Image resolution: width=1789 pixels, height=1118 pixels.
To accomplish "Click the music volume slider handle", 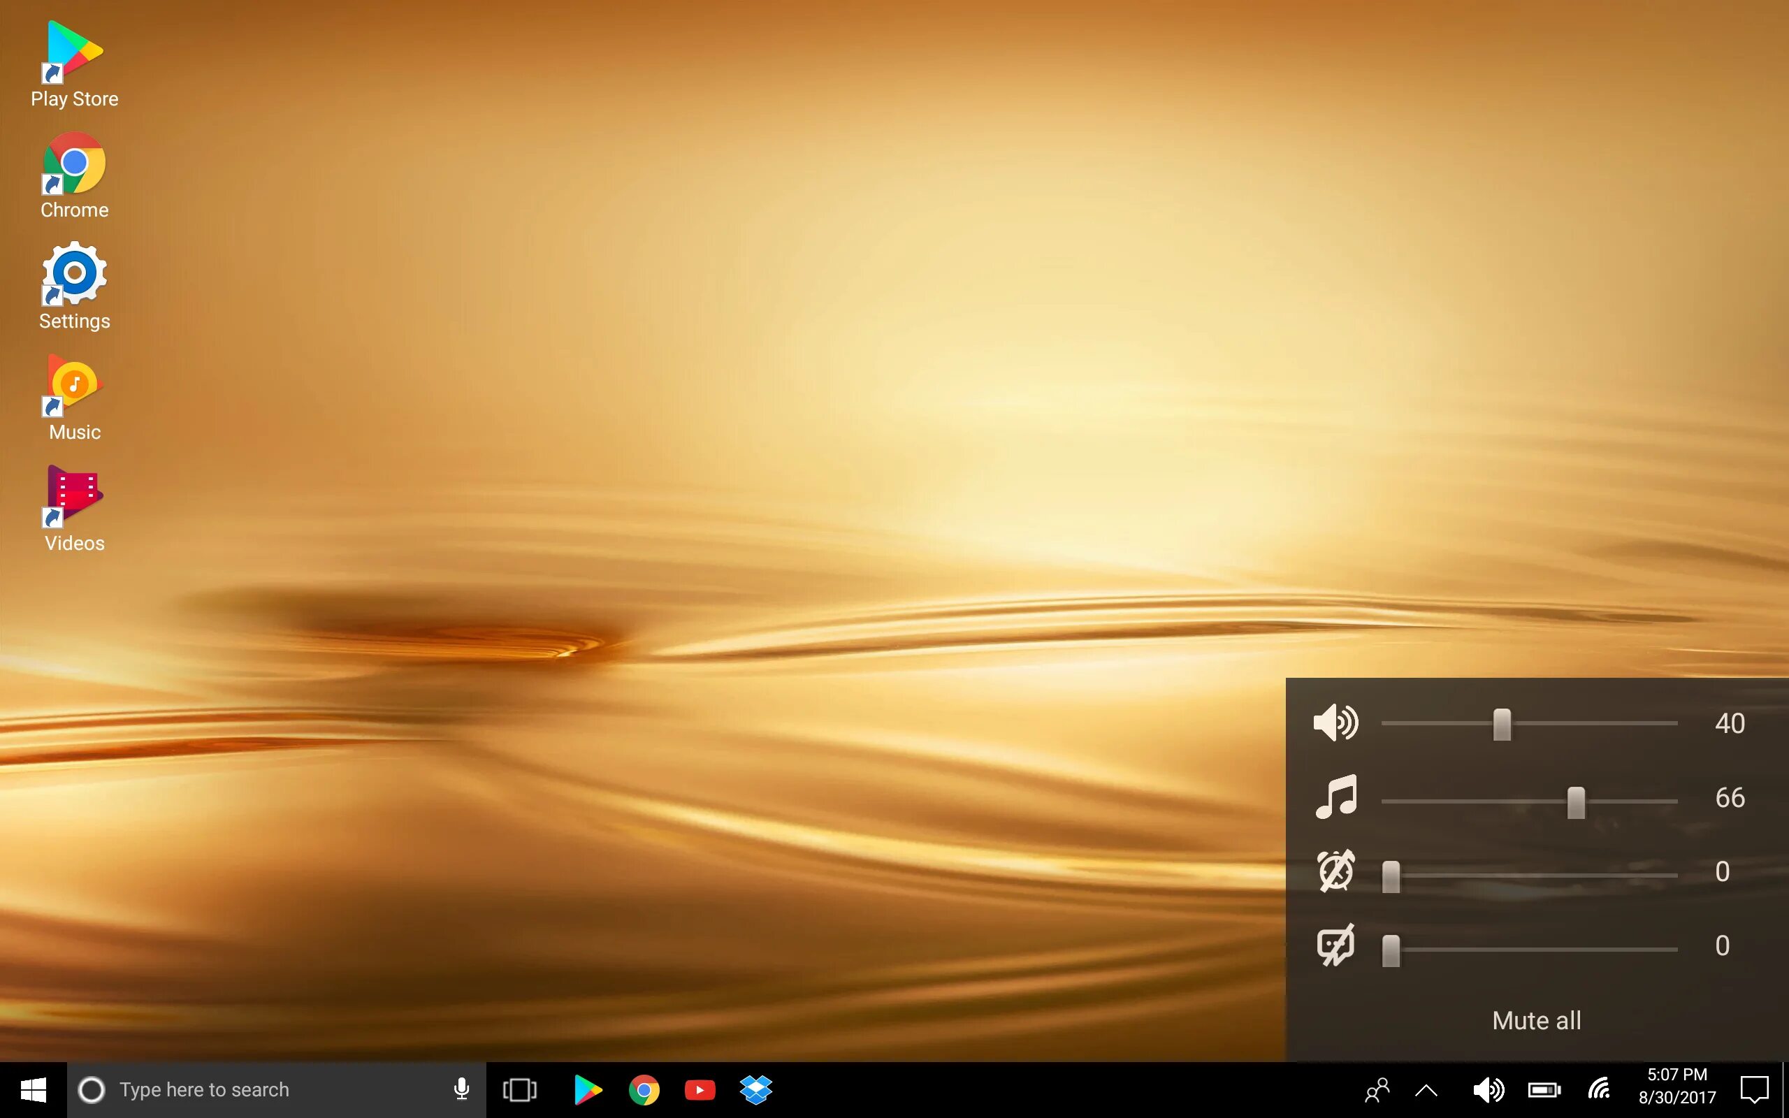I will pyautogui.click(x=1575, y=802).
